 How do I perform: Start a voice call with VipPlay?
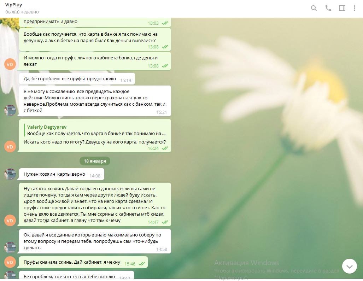point(328,8)
